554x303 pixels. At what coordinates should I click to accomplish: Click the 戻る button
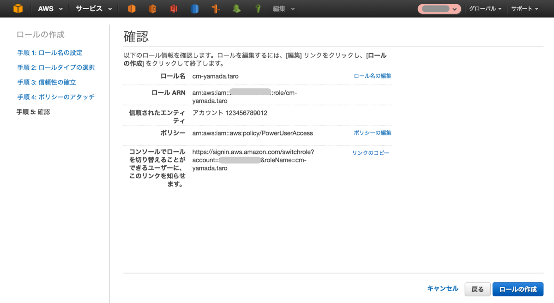click(x=477, y=289)
